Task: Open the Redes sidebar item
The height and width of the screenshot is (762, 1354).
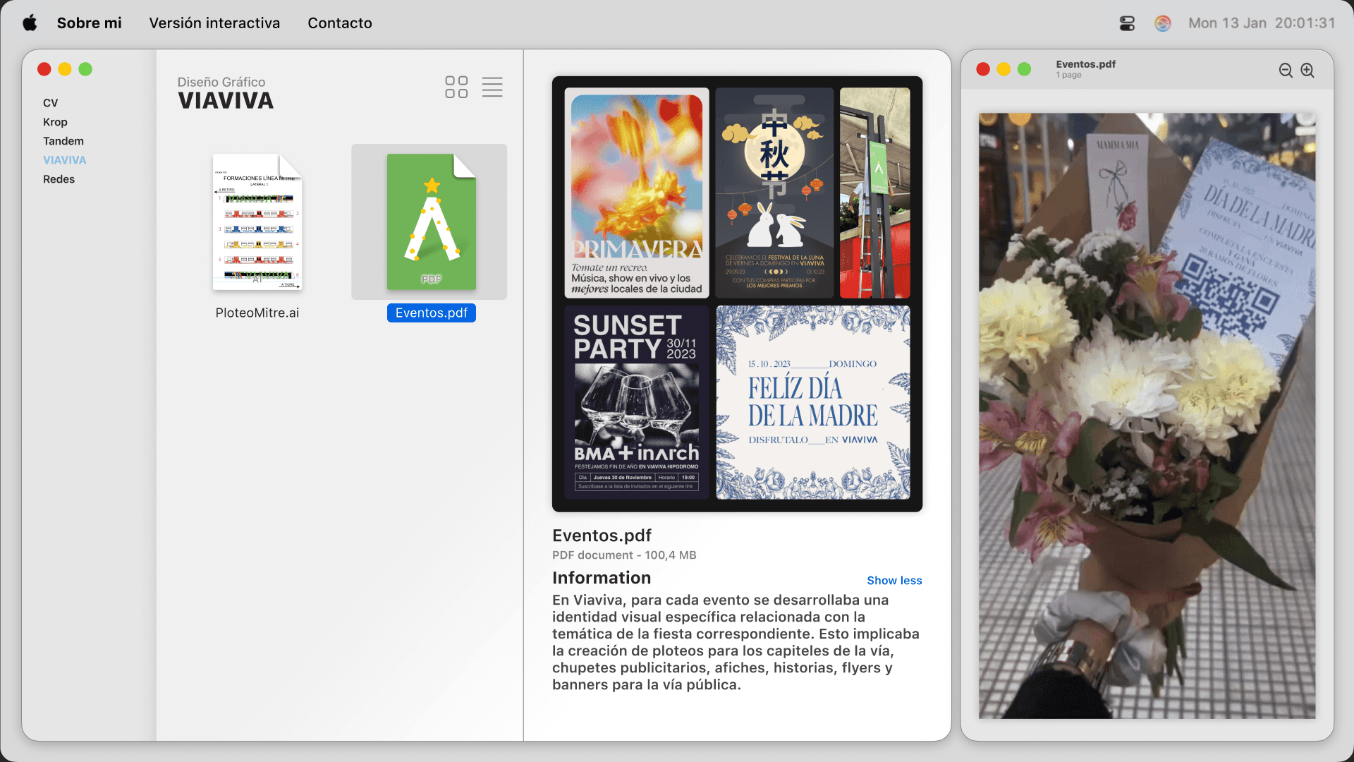Action: [x=59, y=179]
